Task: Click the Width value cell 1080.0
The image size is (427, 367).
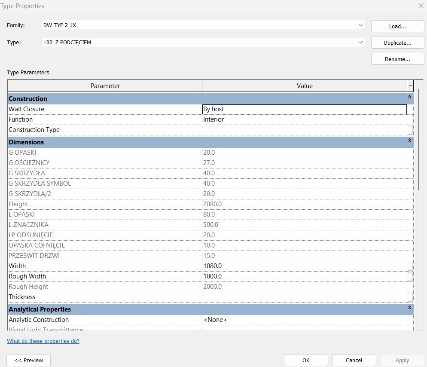Action: coord(304,266)
